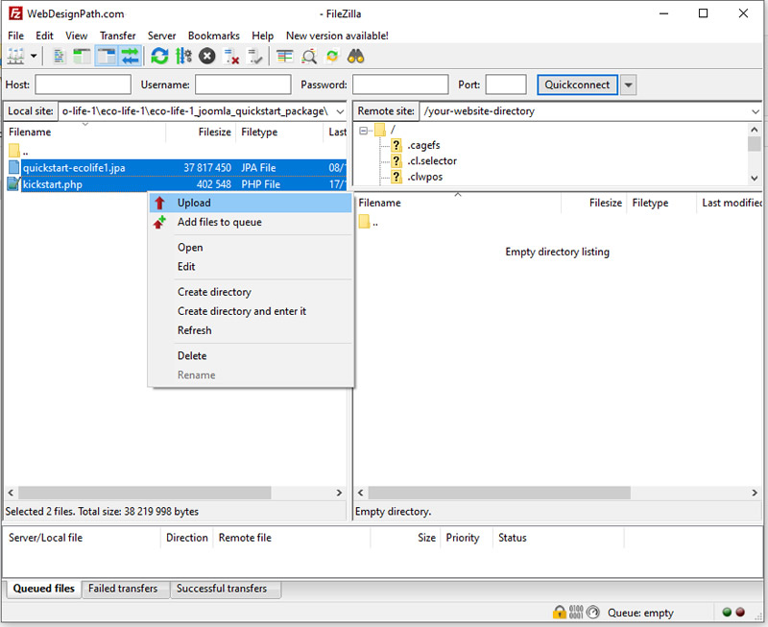Switch to the Queued files tab
Image resolution: width=768 pixels, height=627 pixels.
[43, 589]
